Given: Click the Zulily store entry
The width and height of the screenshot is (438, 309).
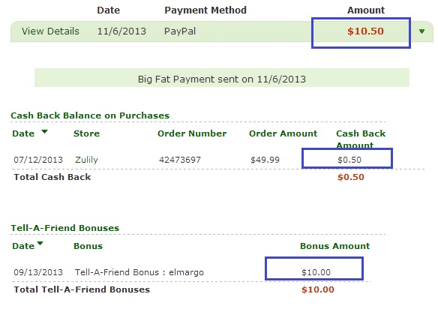Looking at the screenshot, I should 86,160.
